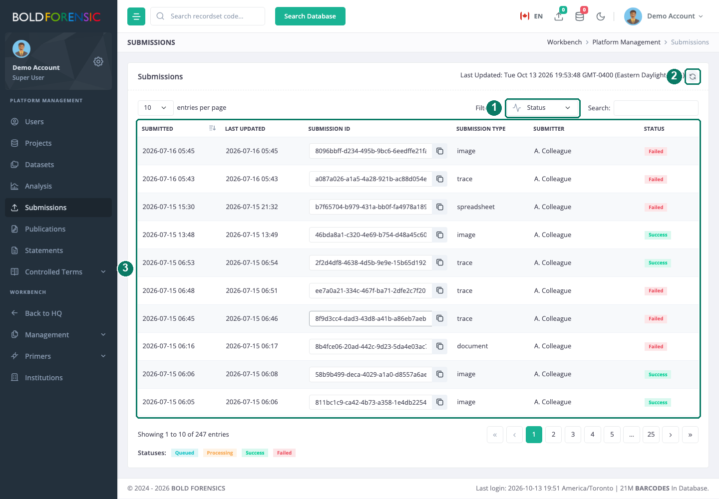
Task: Expand the Primers sidebar menu
Action: [x=58, y=356]
